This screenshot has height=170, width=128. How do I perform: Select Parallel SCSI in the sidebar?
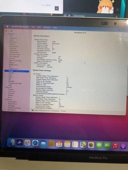(x=13, y=69)
